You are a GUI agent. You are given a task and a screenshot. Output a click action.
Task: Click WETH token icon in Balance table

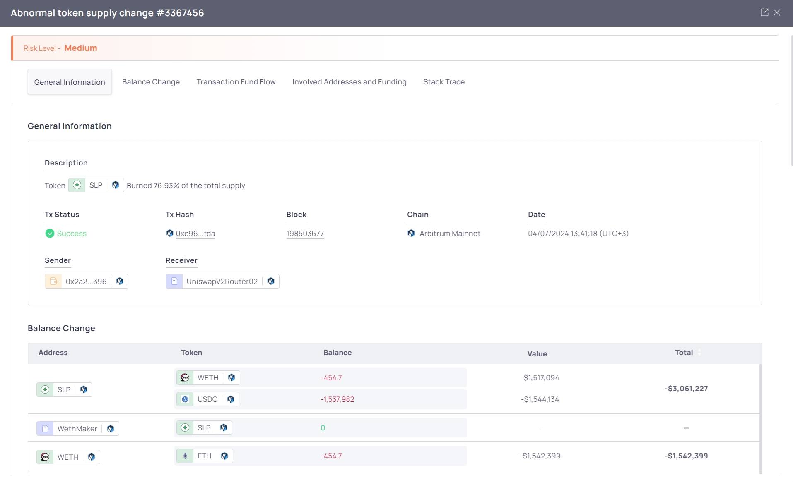(x=185, y=377)
